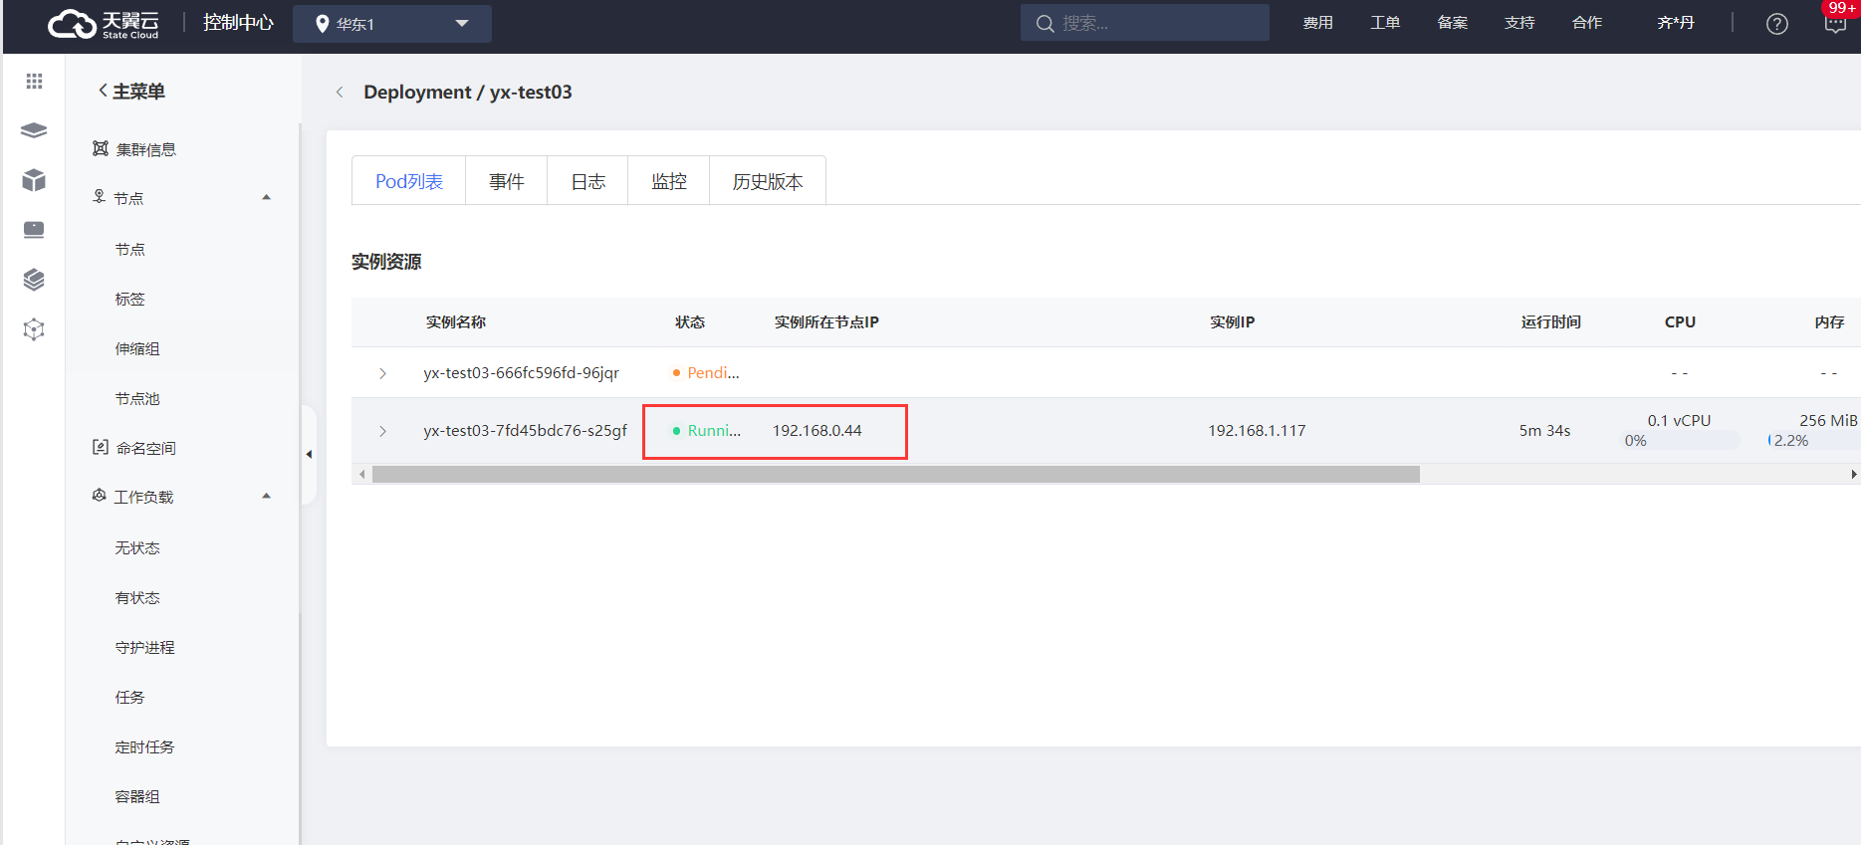Open 伸缩组 in the sidebar
1861x845 pixels.
pyautogui.click(x=137, y=348)
